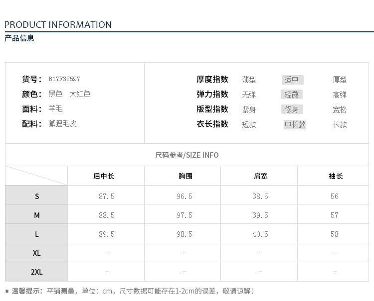Click the 货号 label
The width and height of the screenshot is (374, 301).
pos(32,79)
